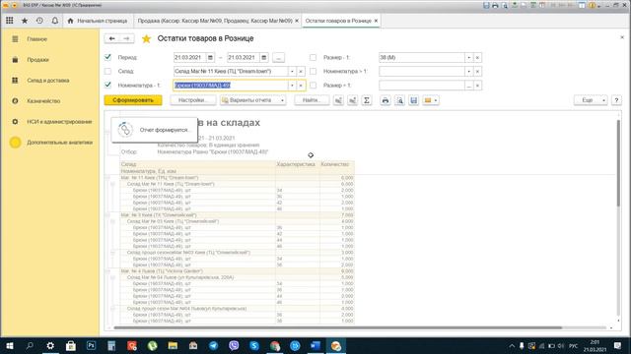The image size is (631, 354).
Task: Open the Продажи section in sidebar
Action: point(37,59)
